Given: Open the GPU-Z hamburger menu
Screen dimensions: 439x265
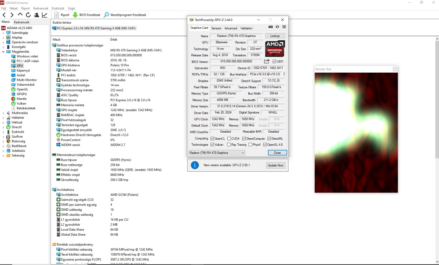Looking at the screenshot, I should 284,27.
